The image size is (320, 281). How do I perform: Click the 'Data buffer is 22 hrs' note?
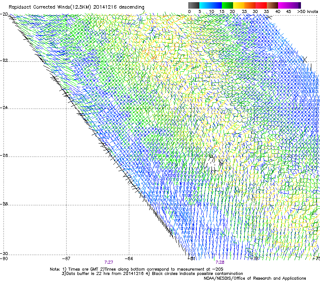(152, 274)
